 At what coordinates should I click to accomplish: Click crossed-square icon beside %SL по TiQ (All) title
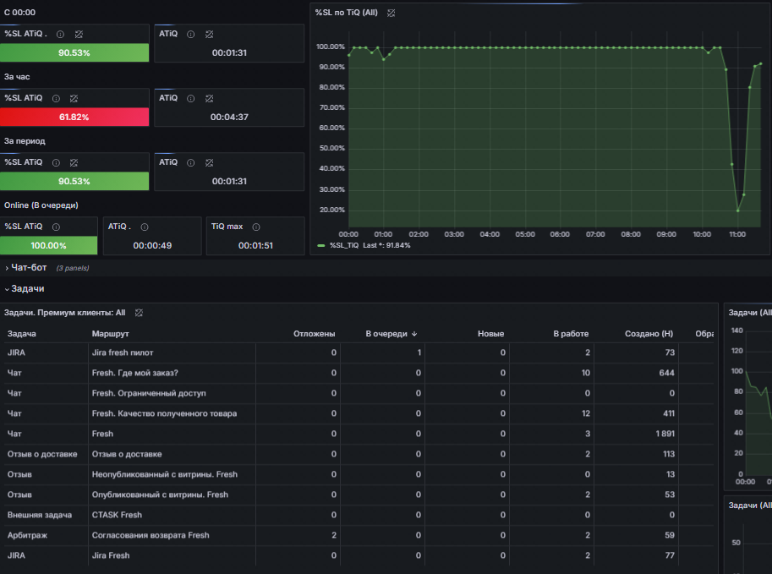tap(391, 13)
